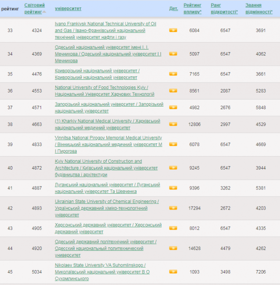Select impact rank value 1093
The image size is (280, 285).
(x=194, y=272)
